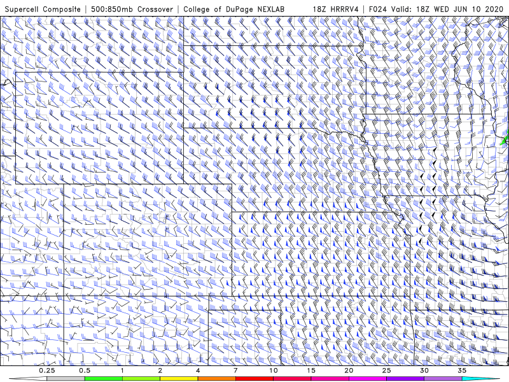Click the '30' colorbar label
Image resolution: width=509 pixels, height=382 pixels.
pos(424,371)
